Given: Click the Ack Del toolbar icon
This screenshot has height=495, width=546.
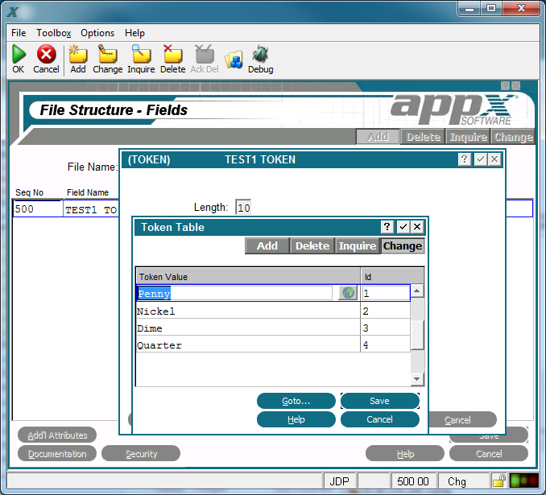Looking at the screenshot, I should click(204, 54).
